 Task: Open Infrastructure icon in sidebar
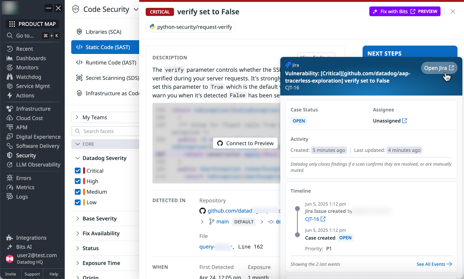[10, 109]
